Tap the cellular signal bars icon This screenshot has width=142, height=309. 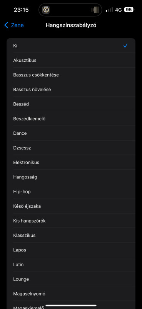(x=109, y=10)
